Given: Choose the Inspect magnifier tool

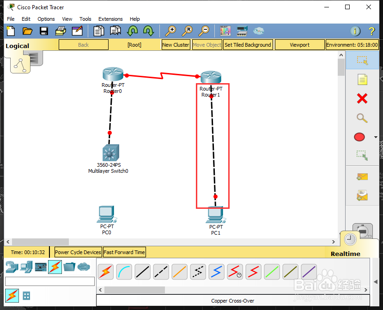Looking at the screenshot, I should (x=362, y=118).
